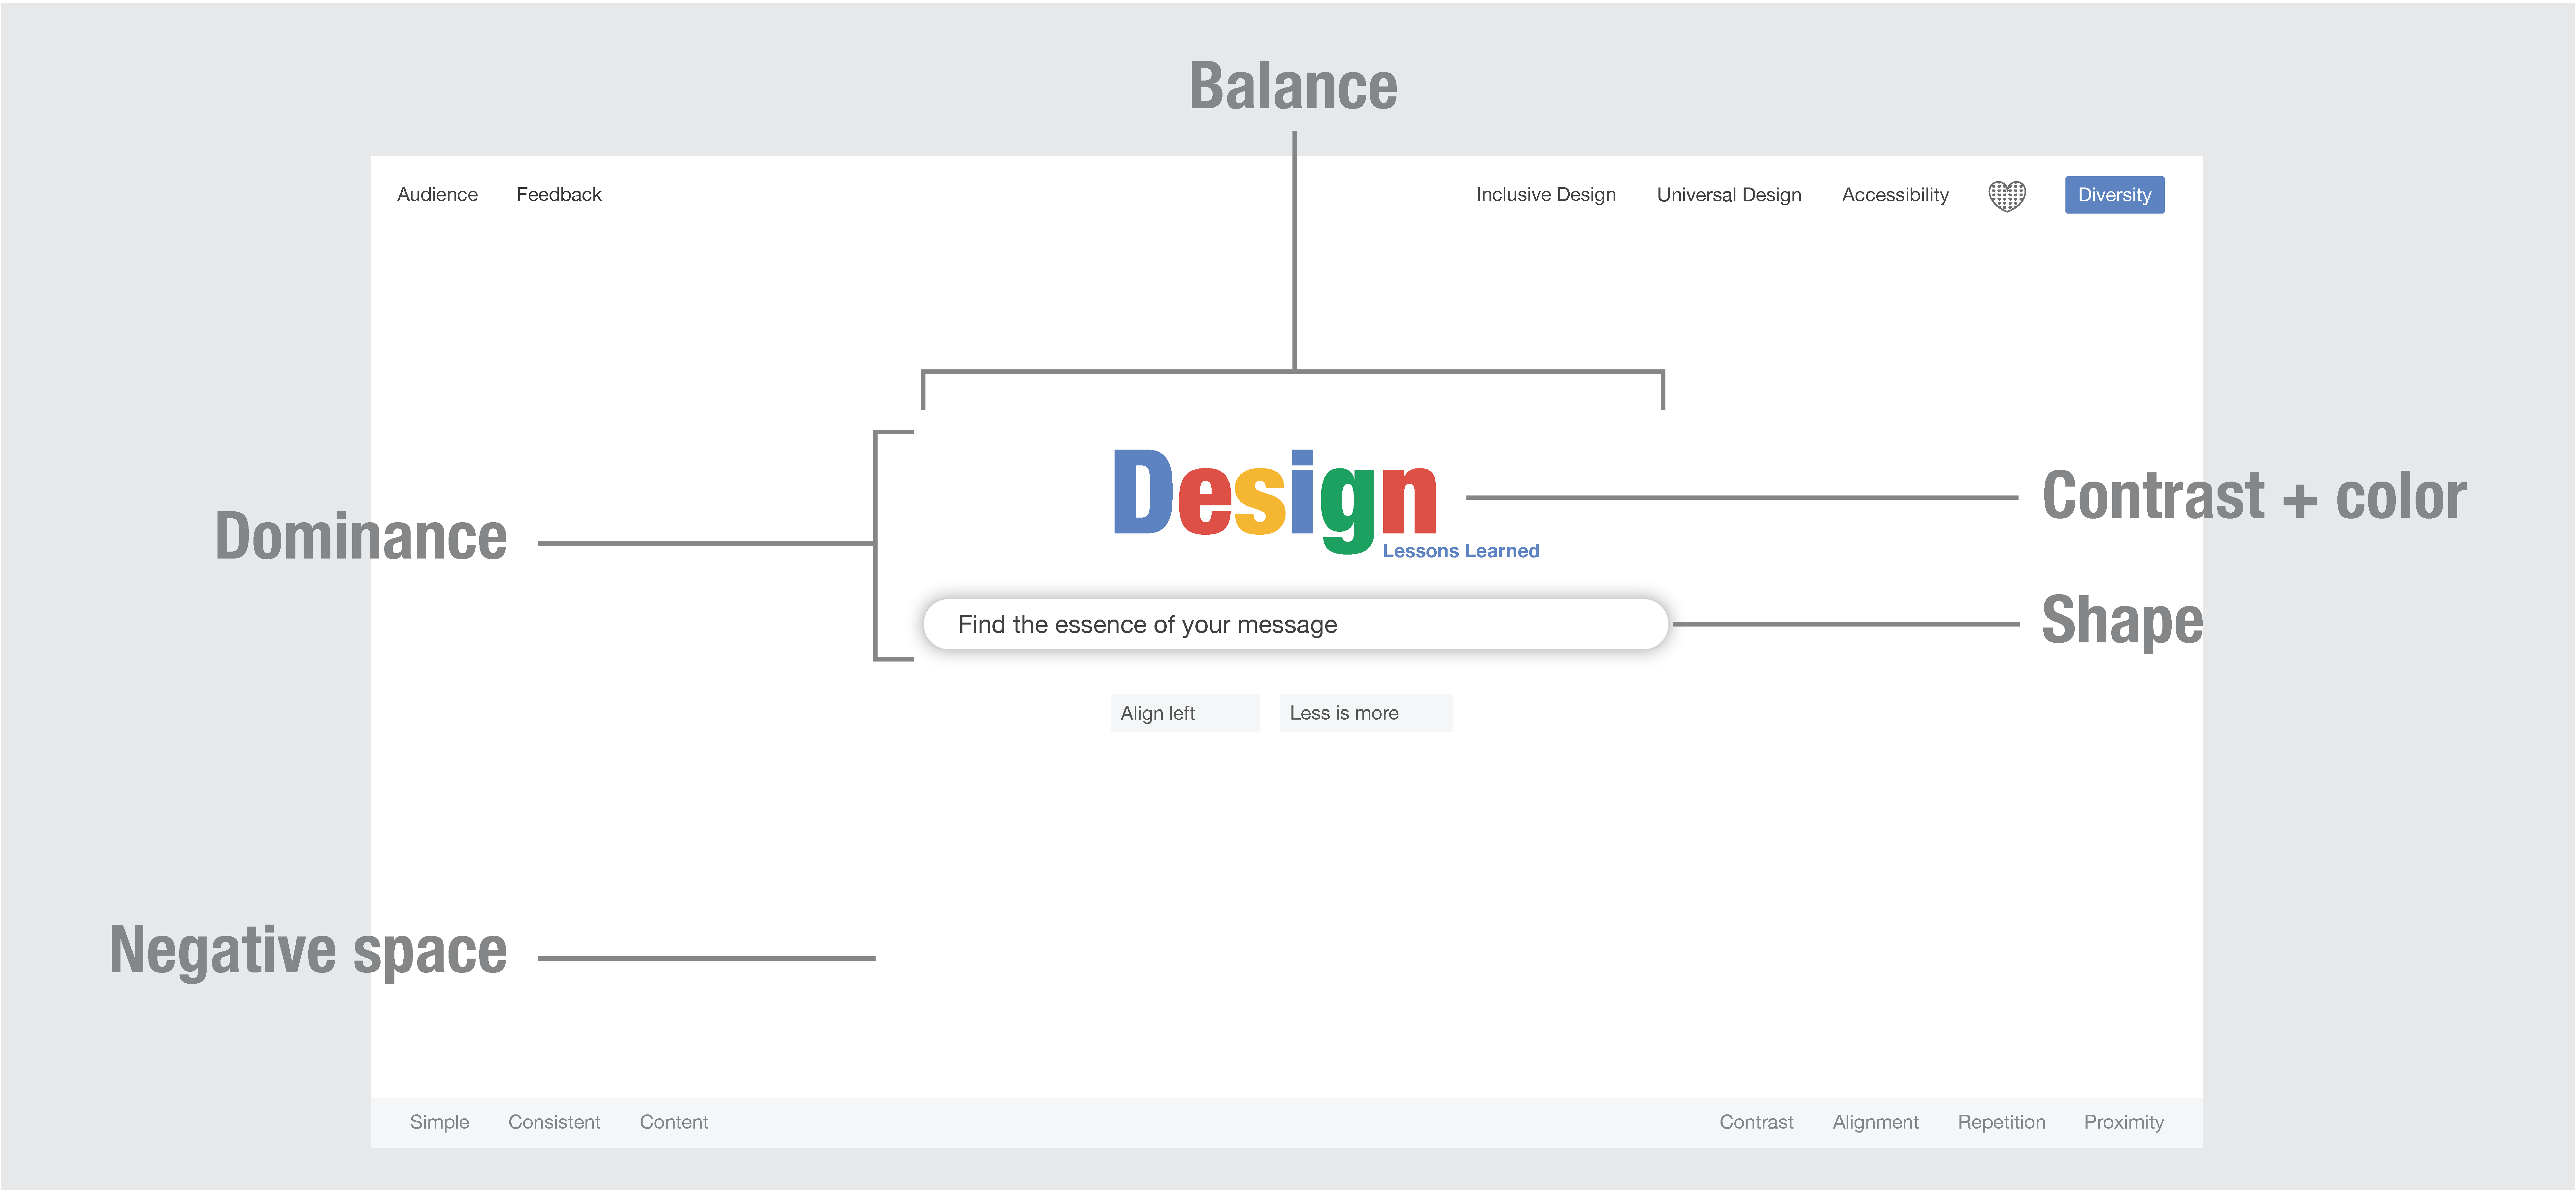Open the Accessibility link
The height and width of the screenshot is (1190, 2576).
point(1895,195)
